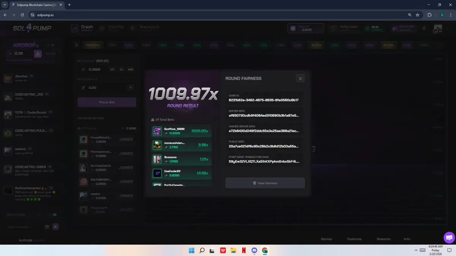Open the Chrome three-dot menu
The height and width of the screenshot is (256, 456).
click(451, 15)
